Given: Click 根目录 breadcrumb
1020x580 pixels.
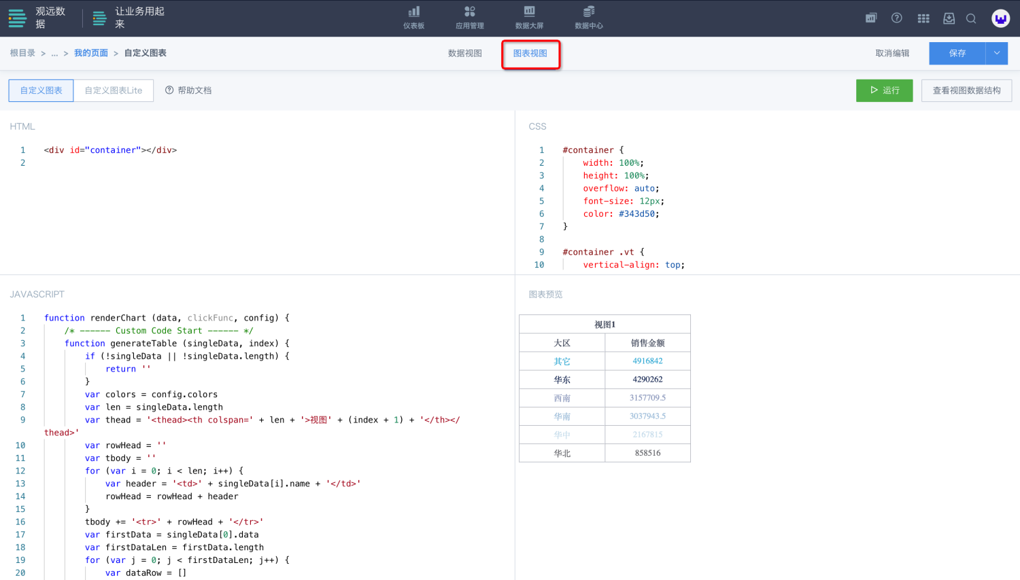Looking at the screenshot, I should pos(22,53).
